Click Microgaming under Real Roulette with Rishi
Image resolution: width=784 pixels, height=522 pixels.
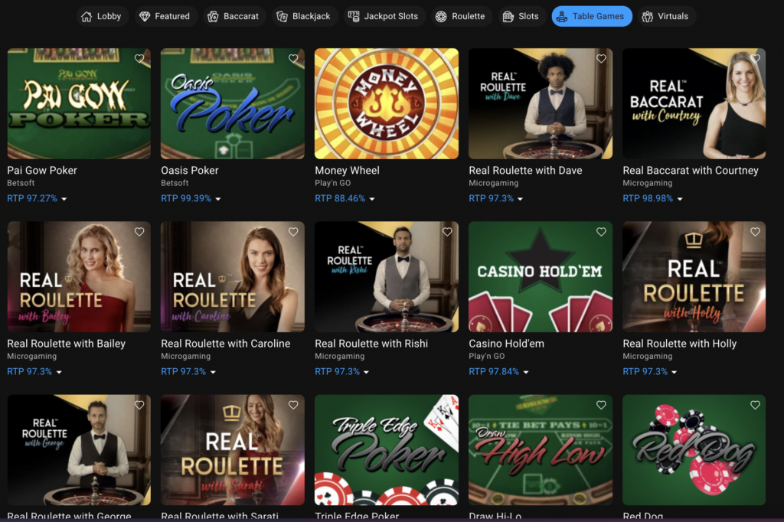340,356
